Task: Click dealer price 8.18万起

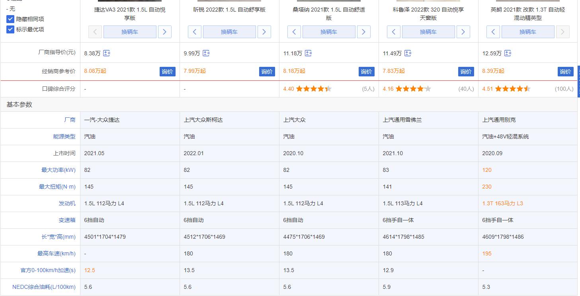Action: click(x=294, y=71)
